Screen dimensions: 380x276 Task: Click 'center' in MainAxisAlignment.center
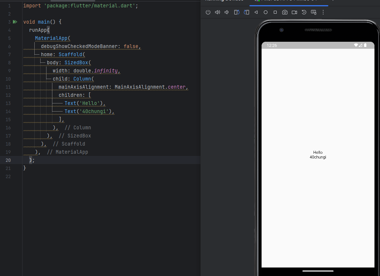point(176,87)
